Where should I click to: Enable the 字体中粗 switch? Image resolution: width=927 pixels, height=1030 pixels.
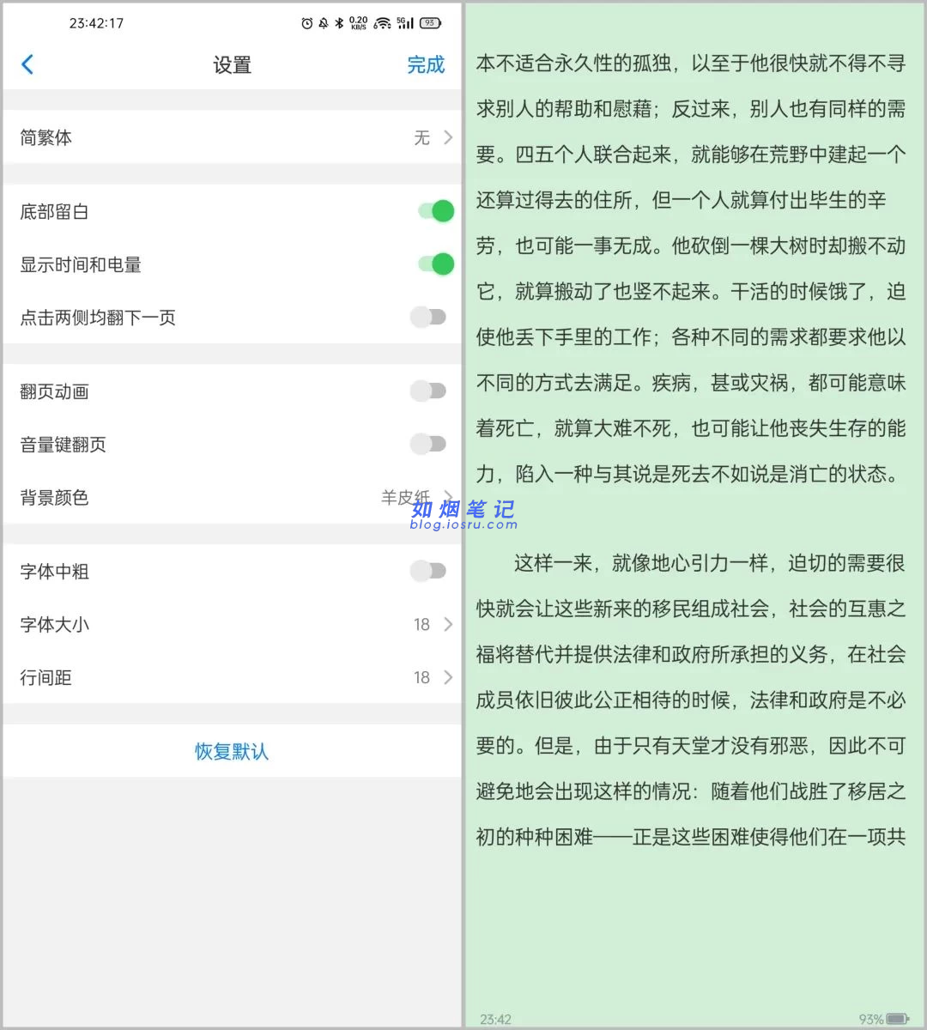pyautogui.click(x=428, y=571)
